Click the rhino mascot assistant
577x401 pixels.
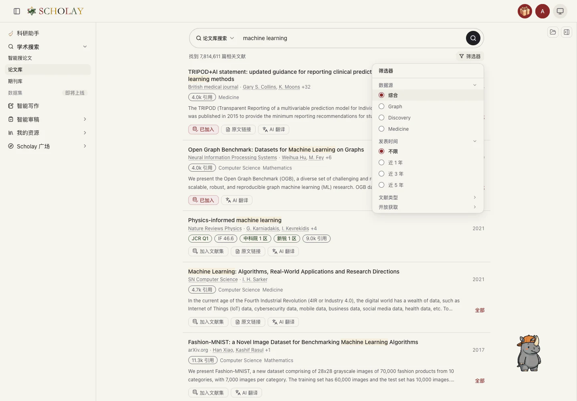coord(529,353)
